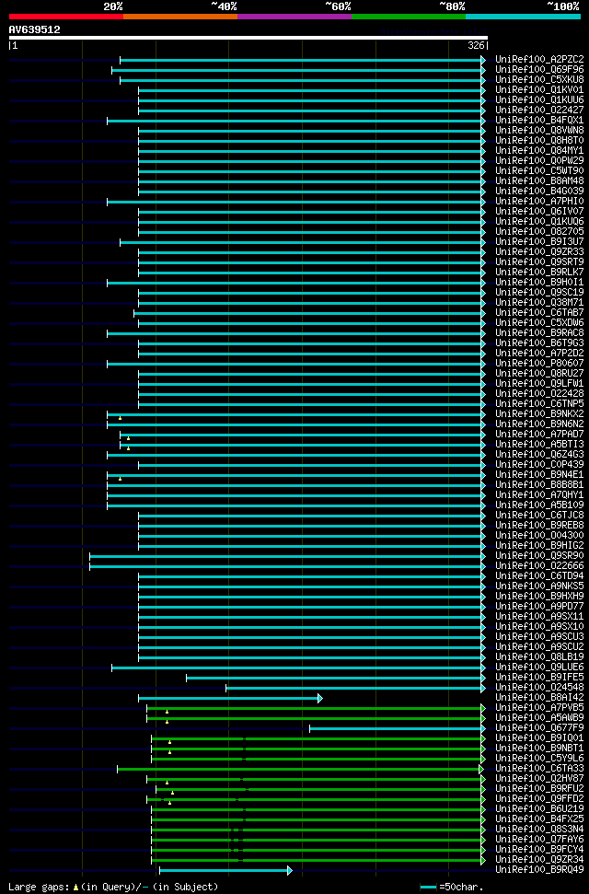This screenshot has height=894, width=589.
Task: Open hit UniRef100_C5XKU8
Action: pyautogui.click(x=539, y=80)
